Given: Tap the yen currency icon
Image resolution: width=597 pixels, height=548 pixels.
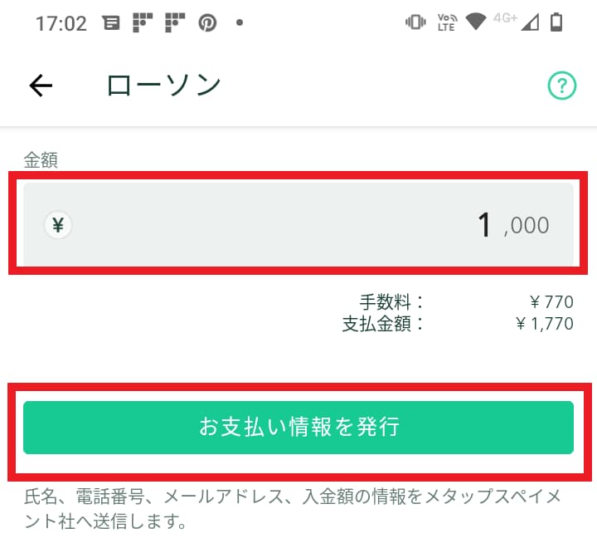Looking at the screenshot, I should click(58, 224).
